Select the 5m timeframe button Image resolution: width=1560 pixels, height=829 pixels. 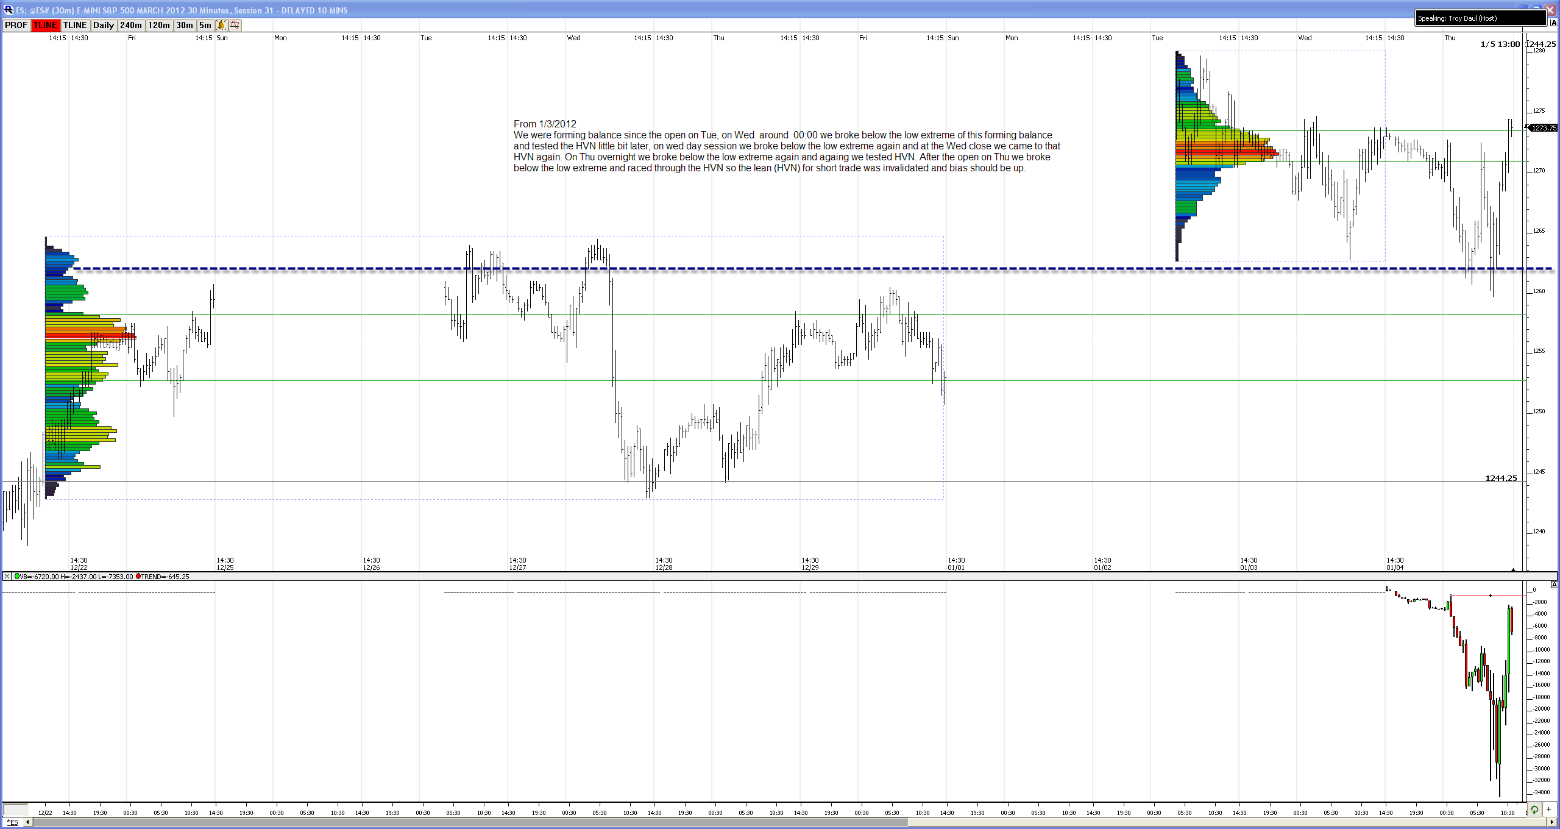pos(205,25)
